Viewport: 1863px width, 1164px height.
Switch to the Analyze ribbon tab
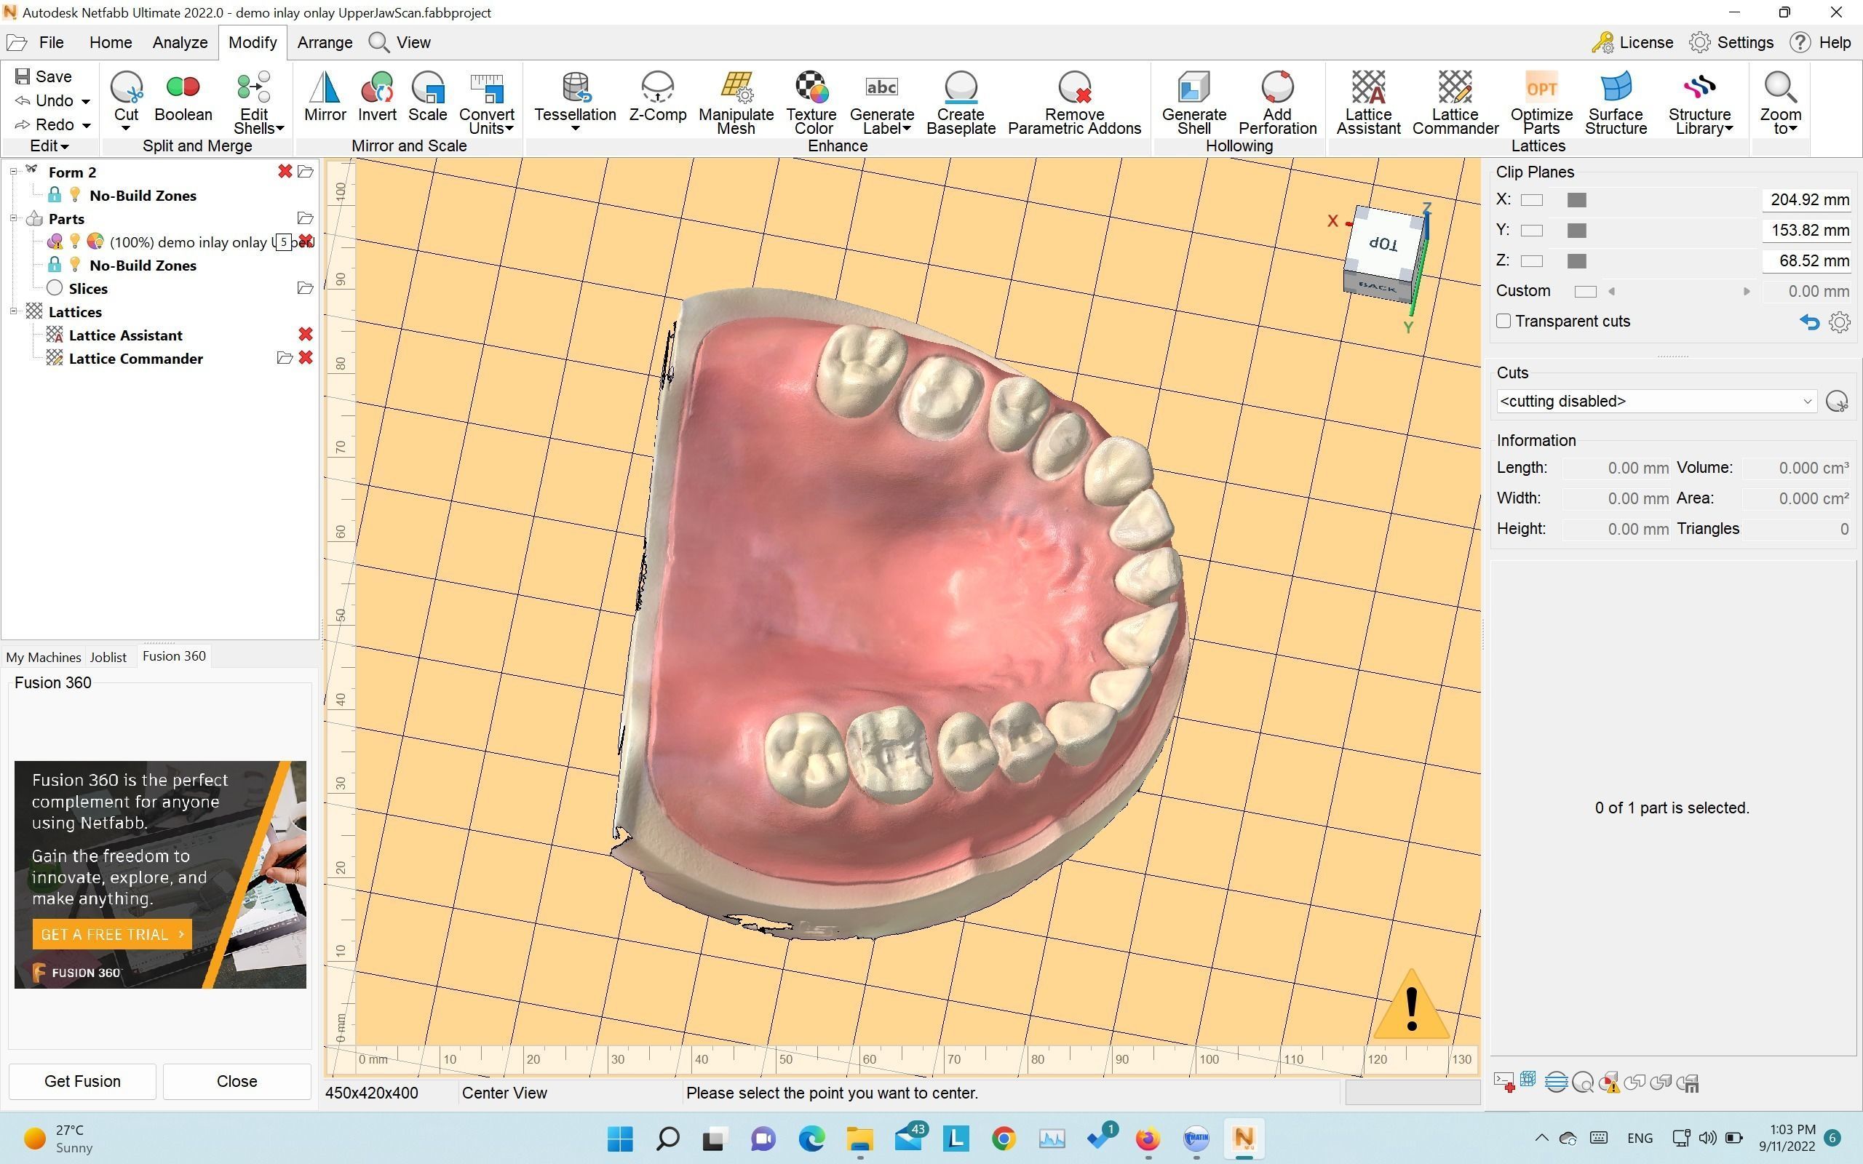point(179,42)
